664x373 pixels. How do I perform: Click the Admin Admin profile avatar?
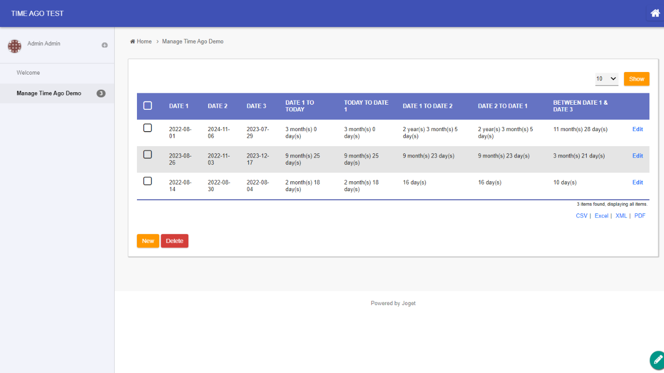(15, 46)
